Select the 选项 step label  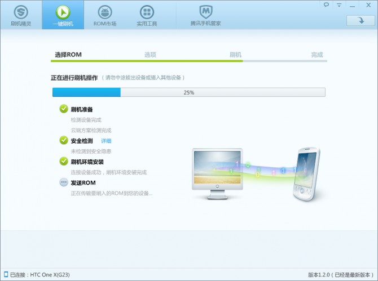coord(150,55)
